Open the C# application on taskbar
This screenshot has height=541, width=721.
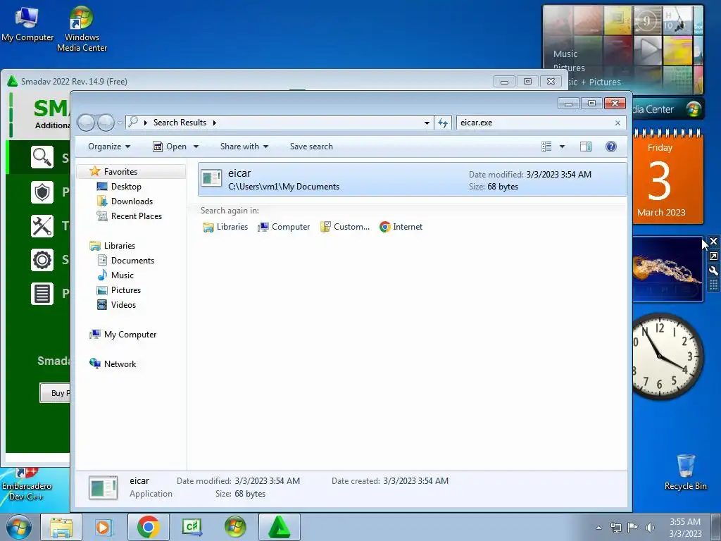(192, 527)
